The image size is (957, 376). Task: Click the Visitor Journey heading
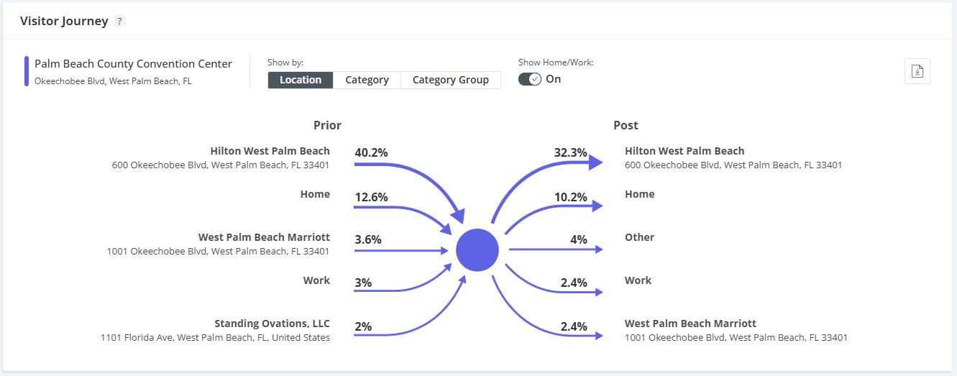pos(64,21)
